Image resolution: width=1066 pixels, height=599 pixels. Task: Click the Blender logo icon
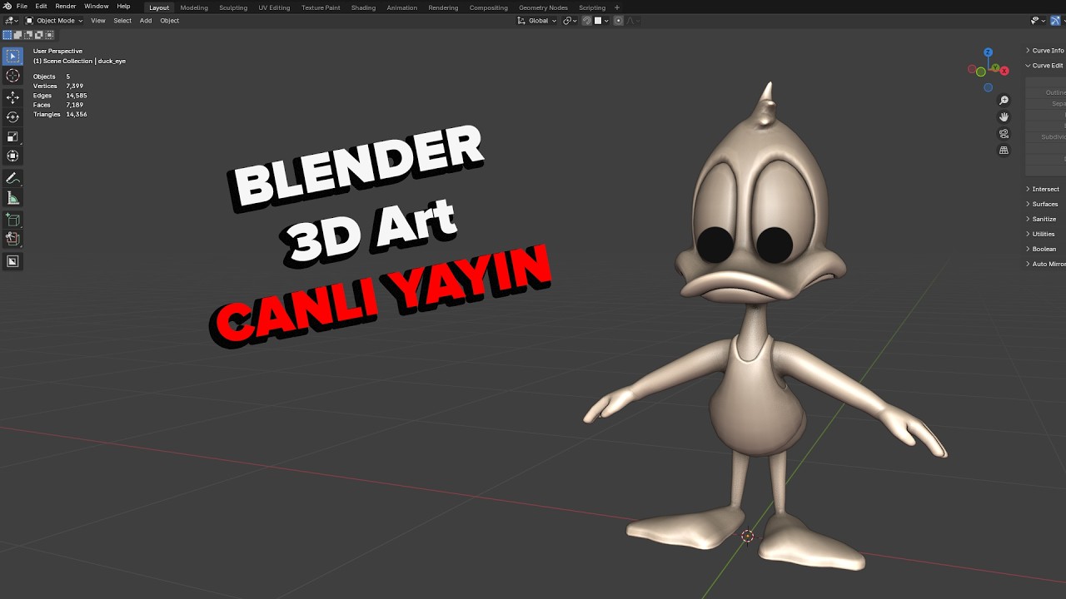tap(7, 7)
